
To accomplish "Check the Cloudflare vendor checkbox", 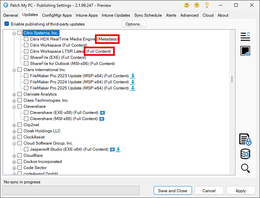I will [20, 155].
